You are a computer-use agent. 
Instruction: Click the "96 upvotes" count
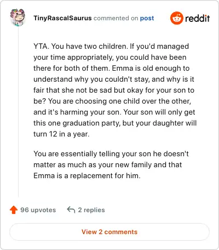click(38, 210)
